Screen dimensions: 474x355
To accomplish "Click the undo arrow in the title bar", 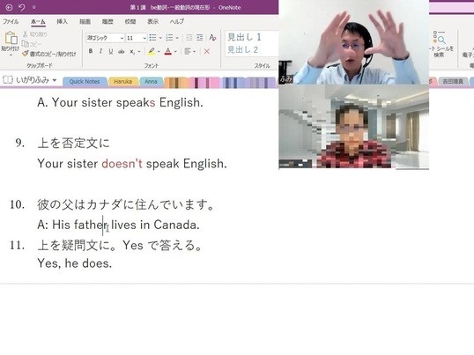I will pyautogui.click(x=21, y=7).
